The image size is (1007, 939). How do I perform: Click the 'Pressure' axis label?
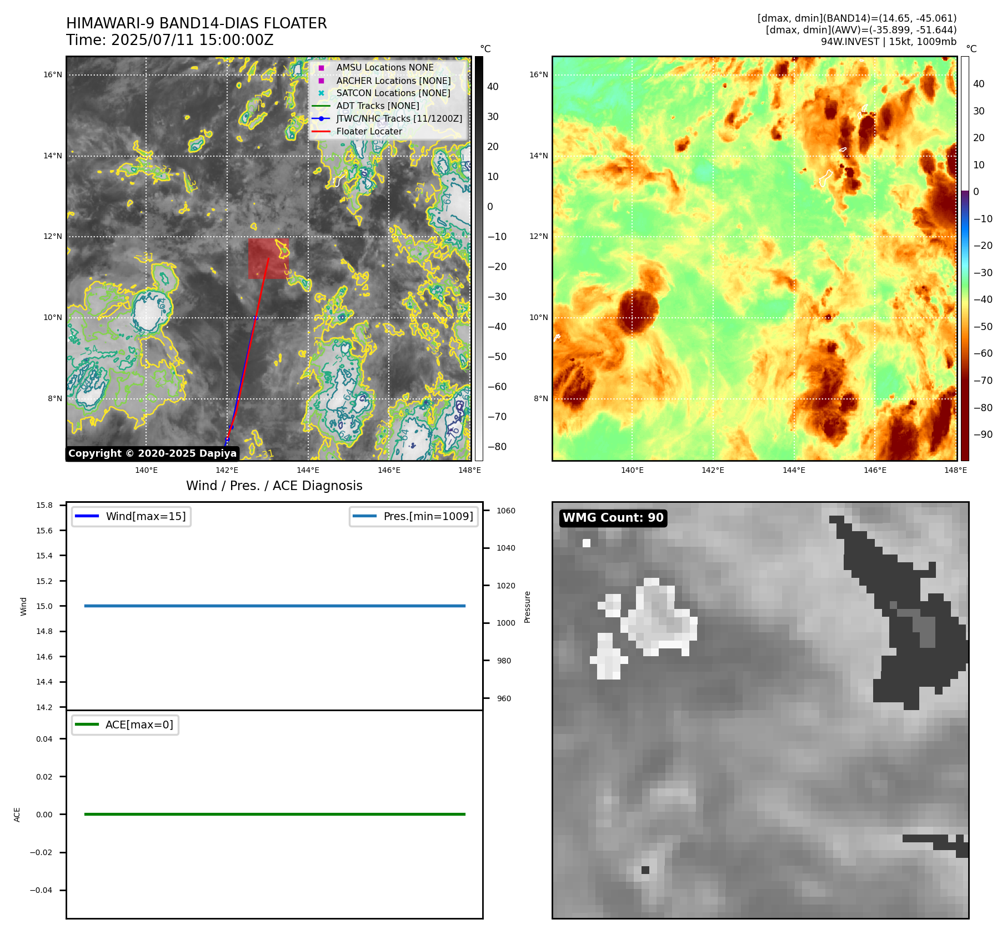528,607
